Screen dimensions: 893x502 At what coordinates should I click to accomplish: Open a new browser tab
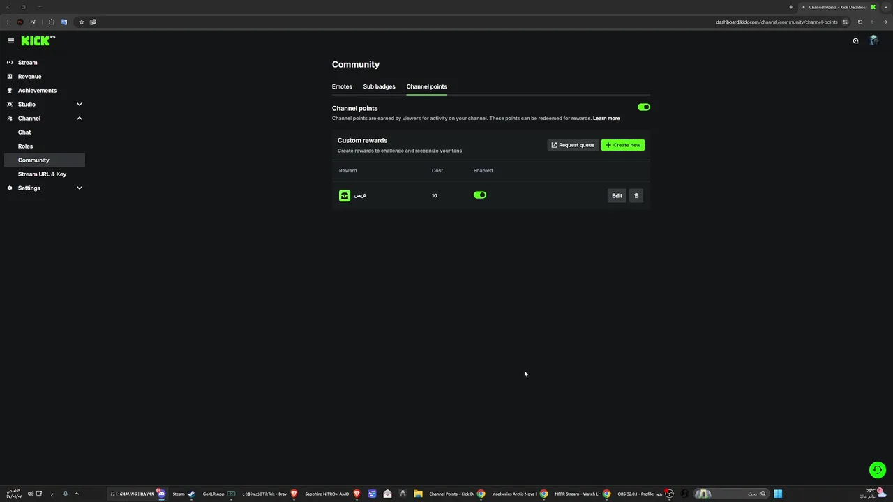[x=791, y=7]
